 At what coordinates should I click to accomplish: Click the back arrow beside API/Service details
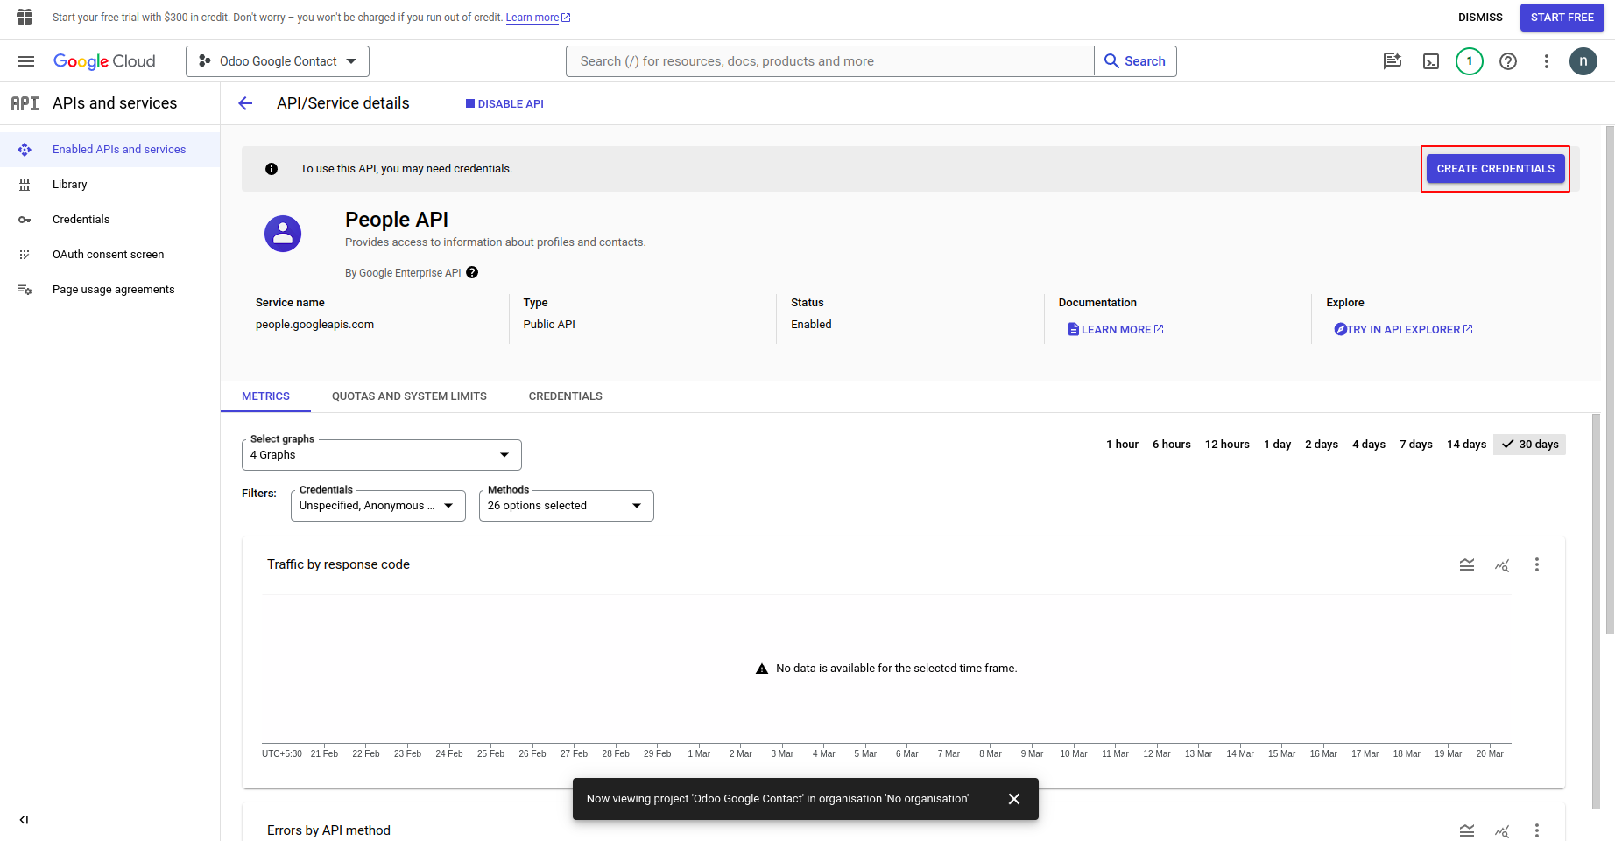(x=245, y=103)
